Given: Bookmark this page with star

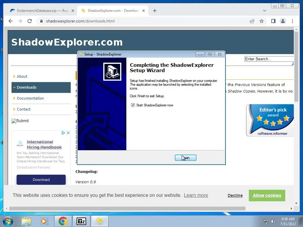Looking at the screenshot, I should tap(262, 21).
